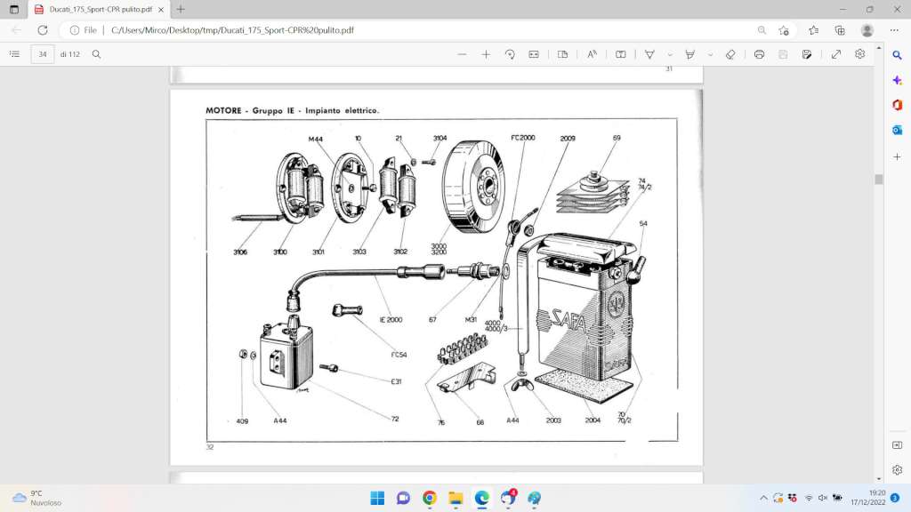This screenshot has height=512, width=911.
Task: Open File Explorer from the taskbar
Action: click(455, 498)
